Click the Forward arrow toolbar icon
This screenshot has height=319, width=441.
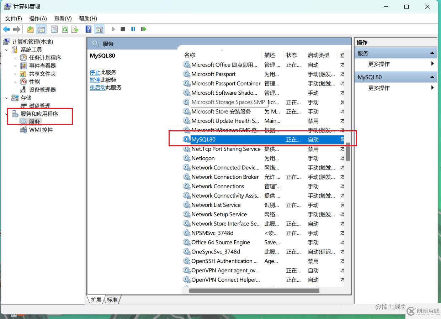[x=16, y=29]
